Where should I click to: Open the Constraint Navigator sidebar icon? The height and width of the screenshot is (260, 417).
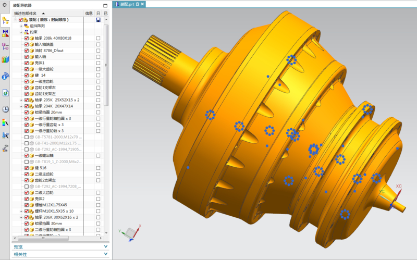pos(5,33)
